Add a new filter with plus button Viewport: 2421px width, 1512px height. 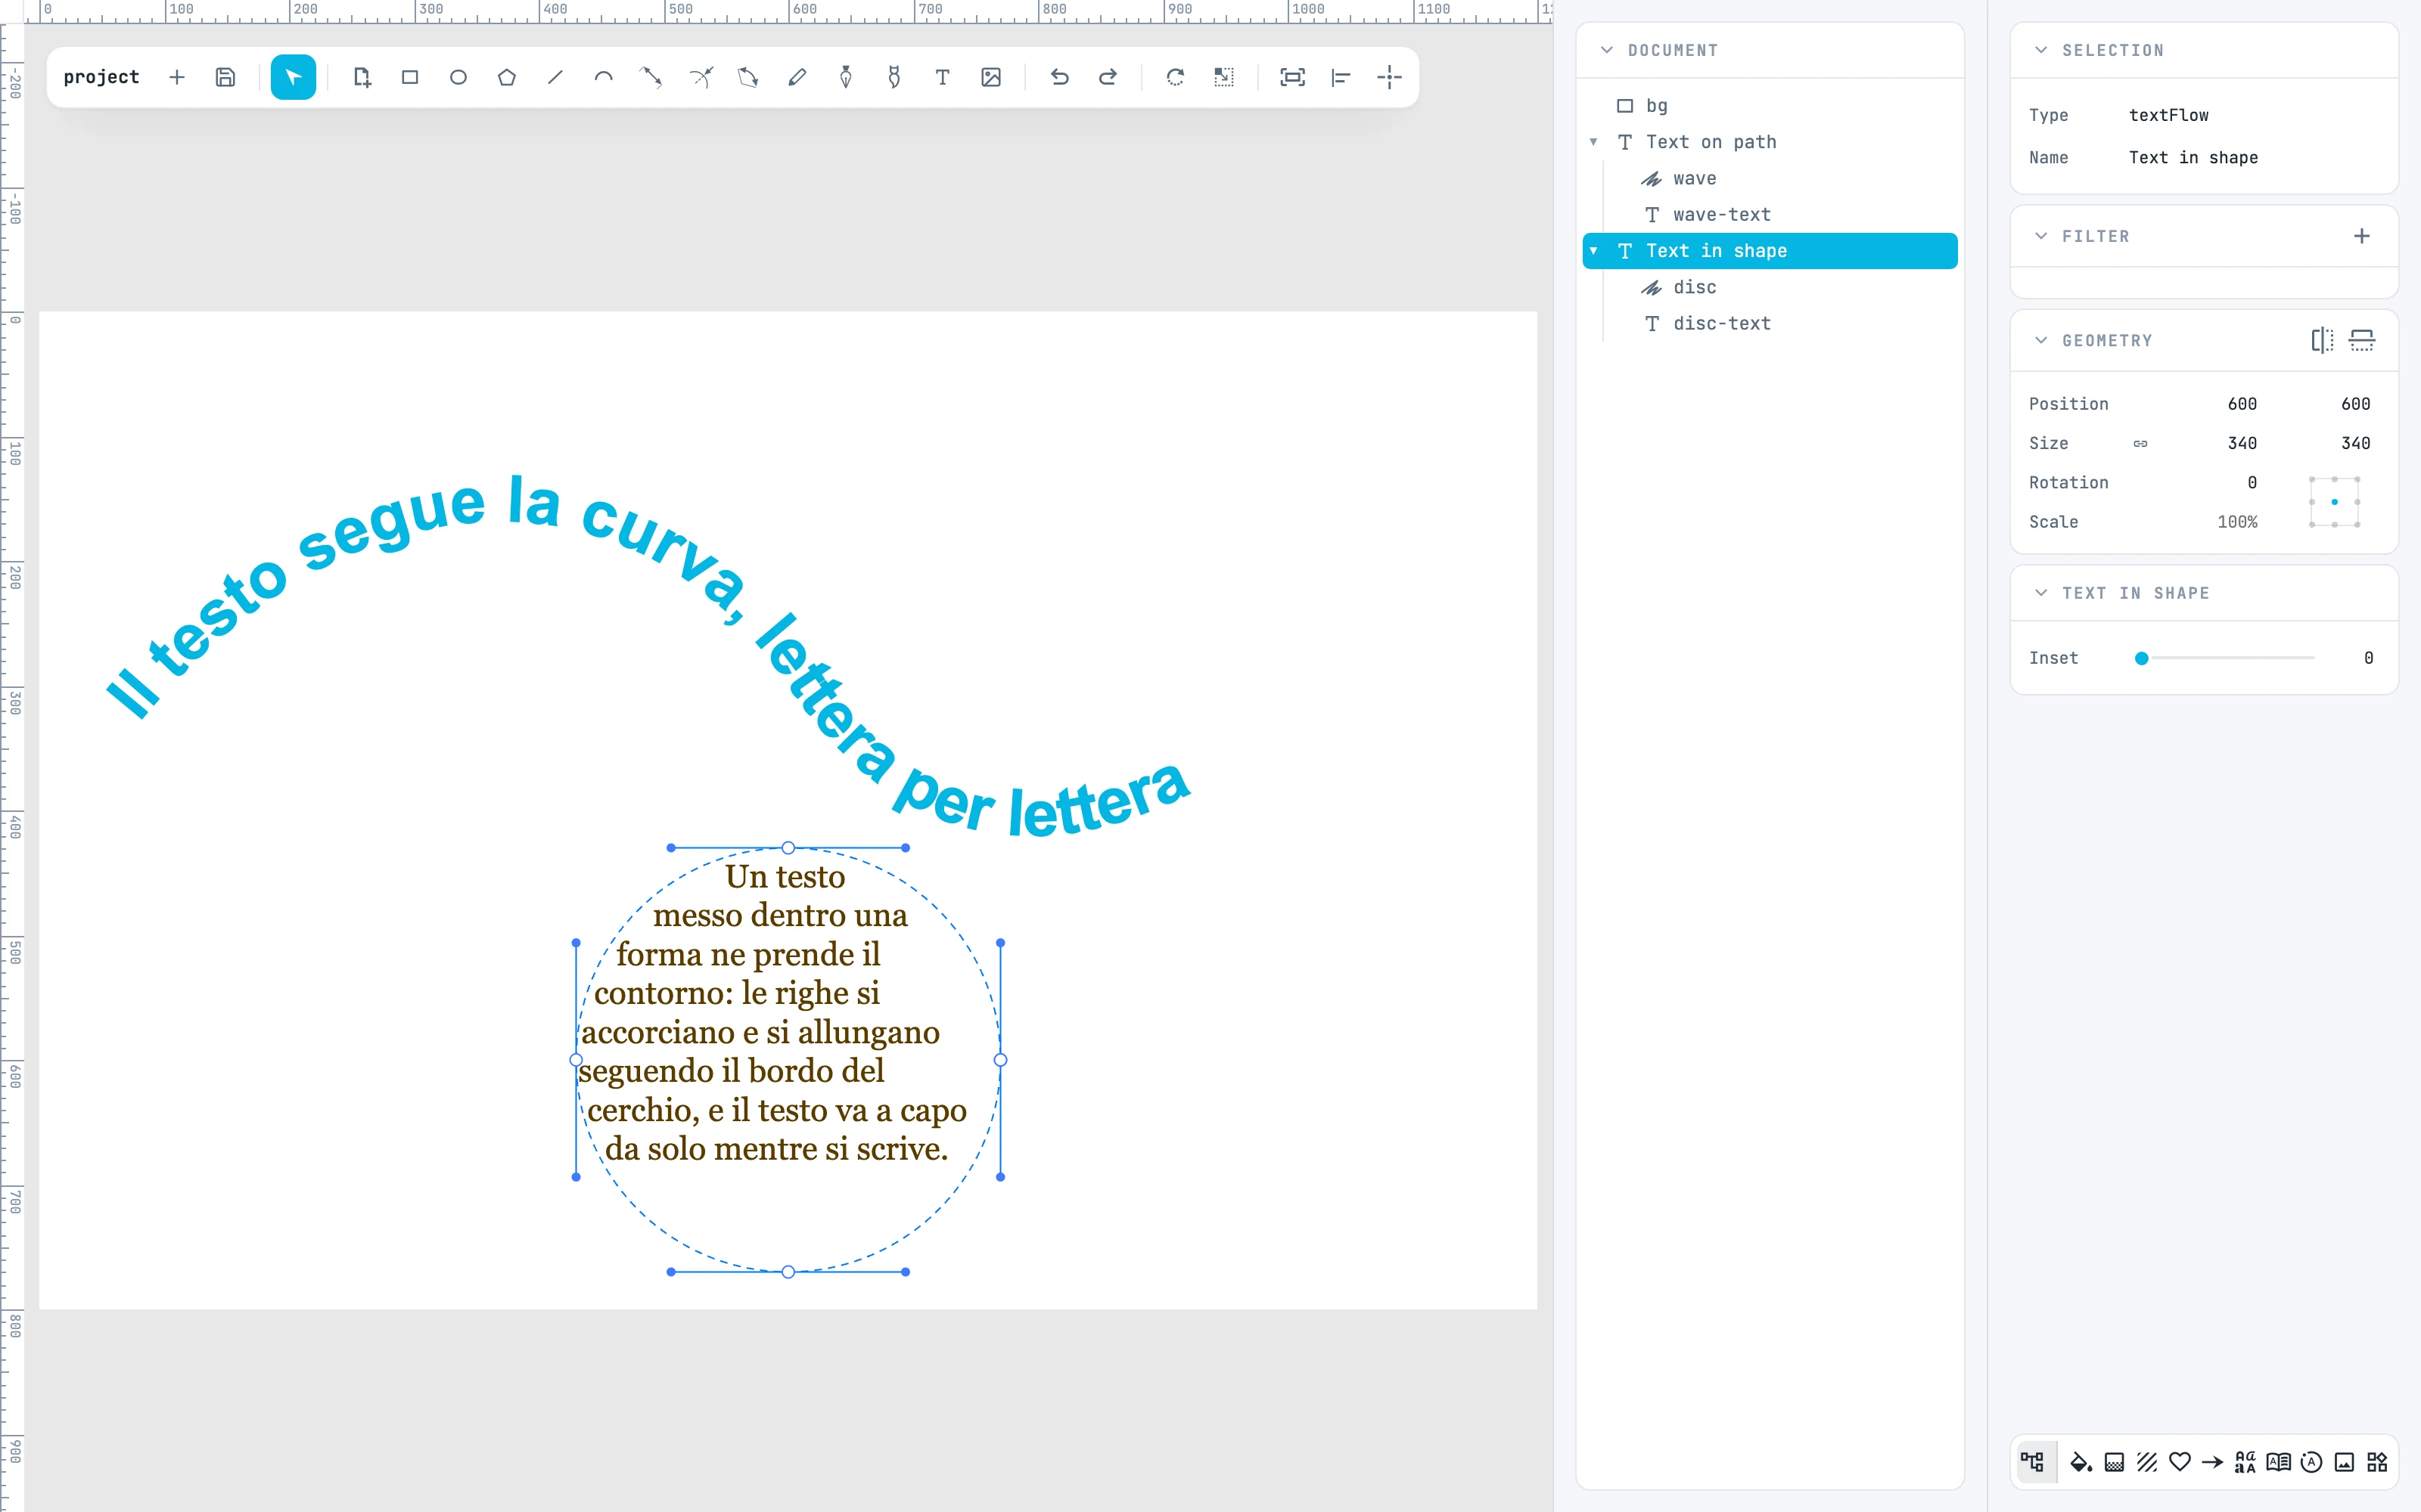point(2362,236)
